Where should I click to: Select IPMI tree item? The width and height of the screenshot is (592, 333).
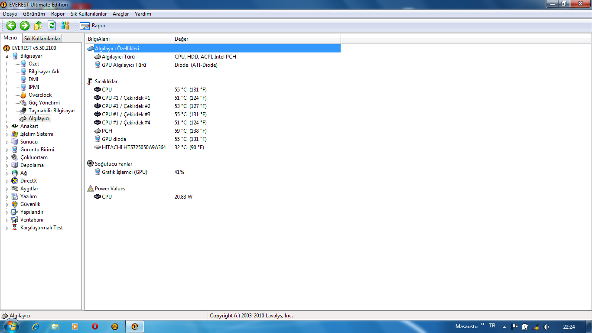point(34,87)
